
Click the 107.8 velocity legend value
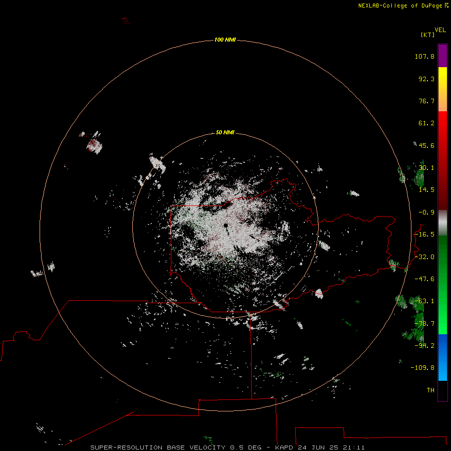(x=424, y=56)
